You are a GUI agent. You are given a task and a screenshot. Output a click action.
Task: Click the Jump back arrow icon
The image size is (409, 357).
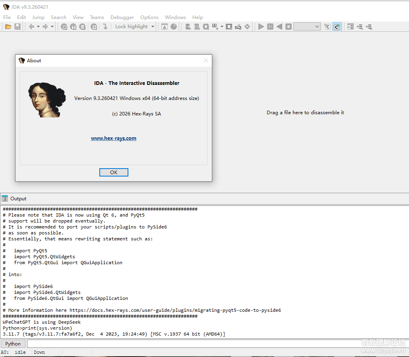click(x=31, y=27)
